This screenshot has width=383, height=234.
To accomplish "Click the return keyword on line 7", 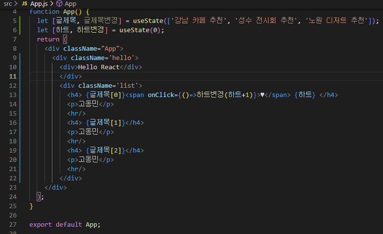I will [48, 39].
